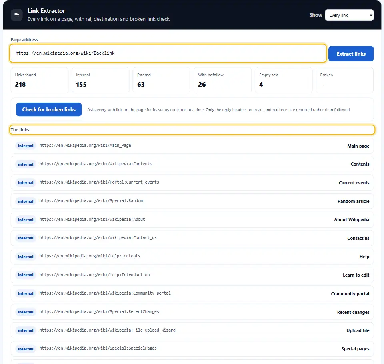
Task: Click the Wikipedia:File_upload_wizard URL
Action: [x=108, y=330]
